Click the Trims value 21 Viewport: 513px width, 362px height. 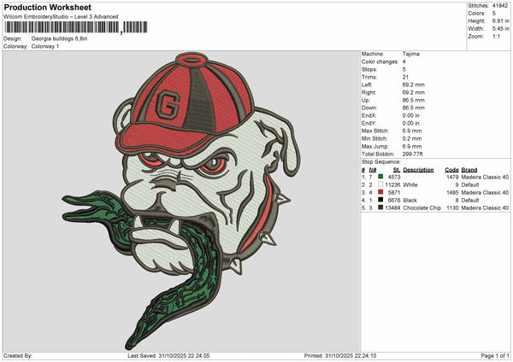[405, 77]
